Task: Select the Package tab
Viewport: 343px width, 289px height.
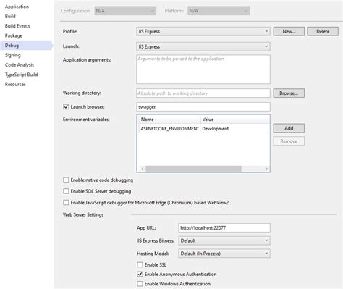Action: (x=14, y=35)
